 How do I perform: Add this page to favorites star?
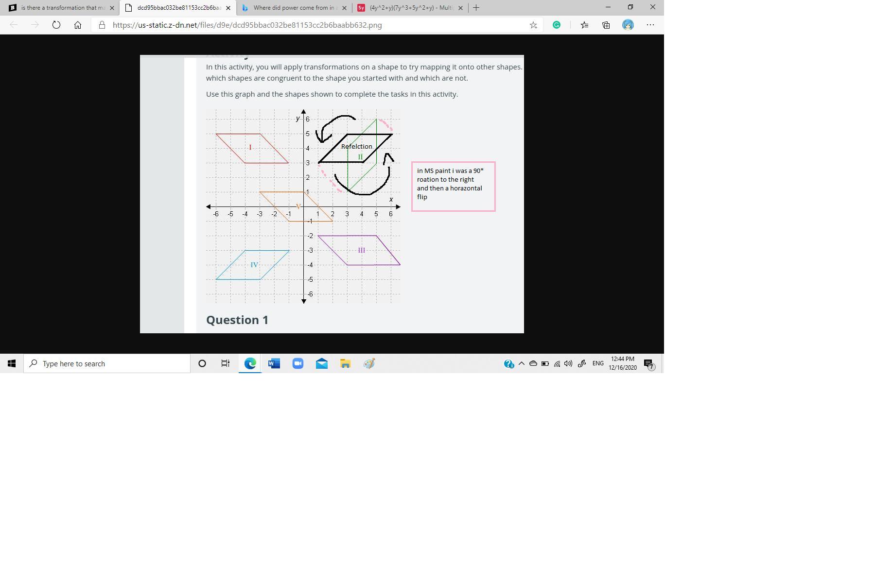click(x=533, y=25)
